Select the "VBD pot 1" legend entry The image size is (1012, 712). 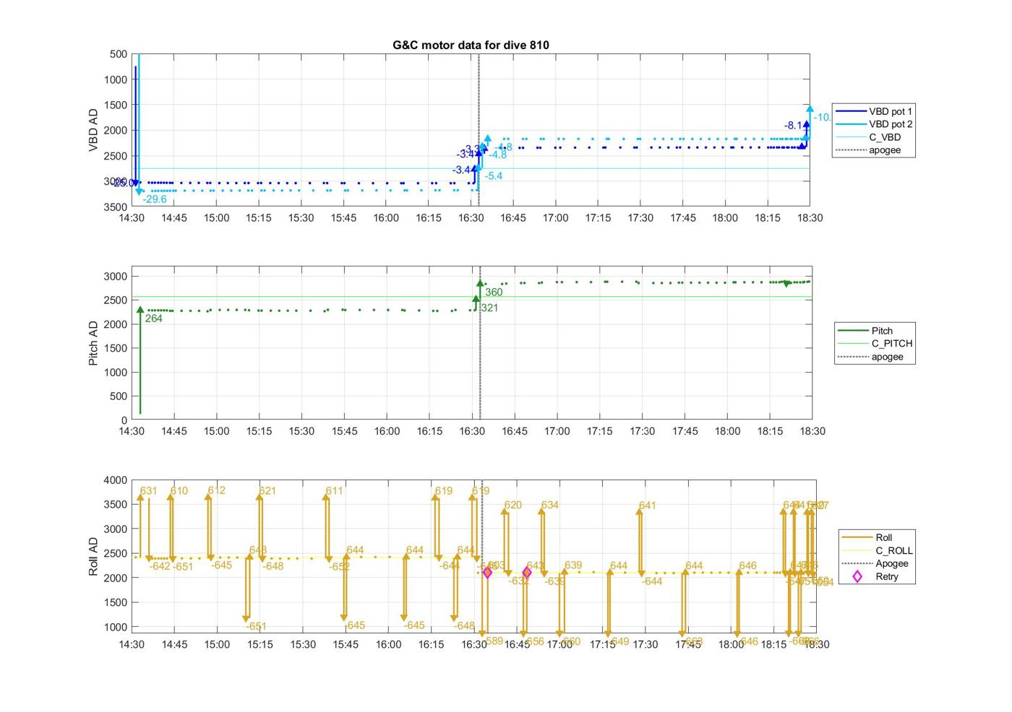coord(874,111)
